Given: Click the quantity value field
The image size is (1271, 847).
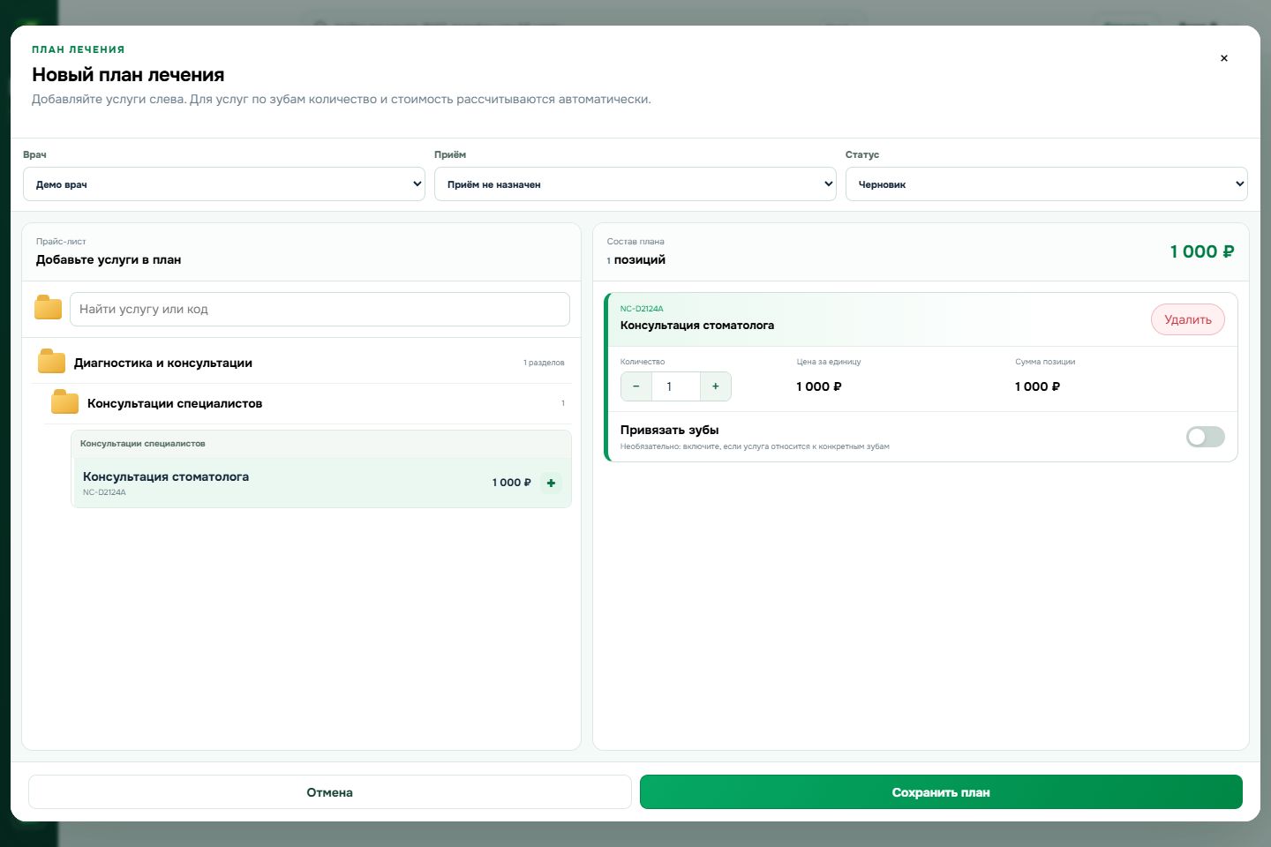Looking at the screenshot, I should (x=675, y=386).
